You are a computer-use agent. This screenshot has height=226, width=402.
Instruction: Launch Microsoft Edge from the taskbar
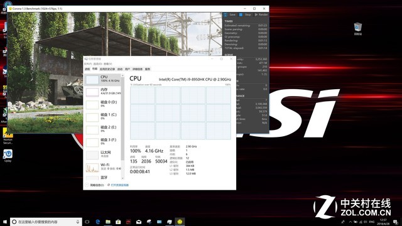click(x=98, y=222)
